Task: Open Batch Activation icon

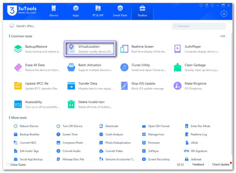Action: 71,67
